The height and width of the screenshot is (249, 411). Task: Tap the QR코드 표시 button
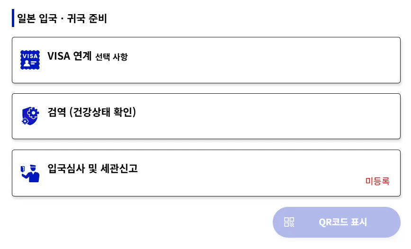pos(337,222)
